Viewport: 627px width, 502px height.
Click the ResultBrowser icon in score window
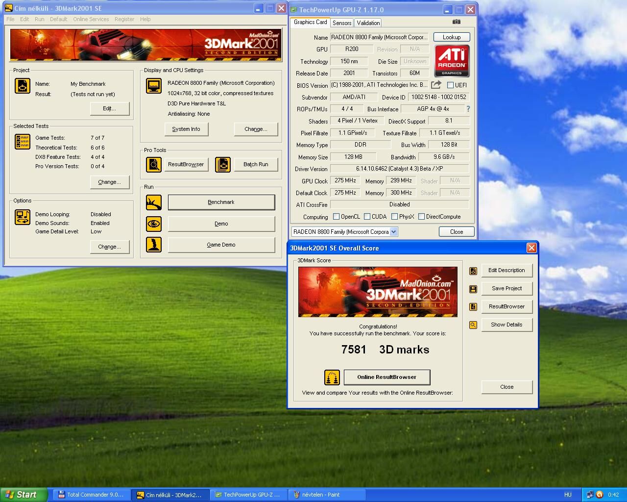(473, 307)
